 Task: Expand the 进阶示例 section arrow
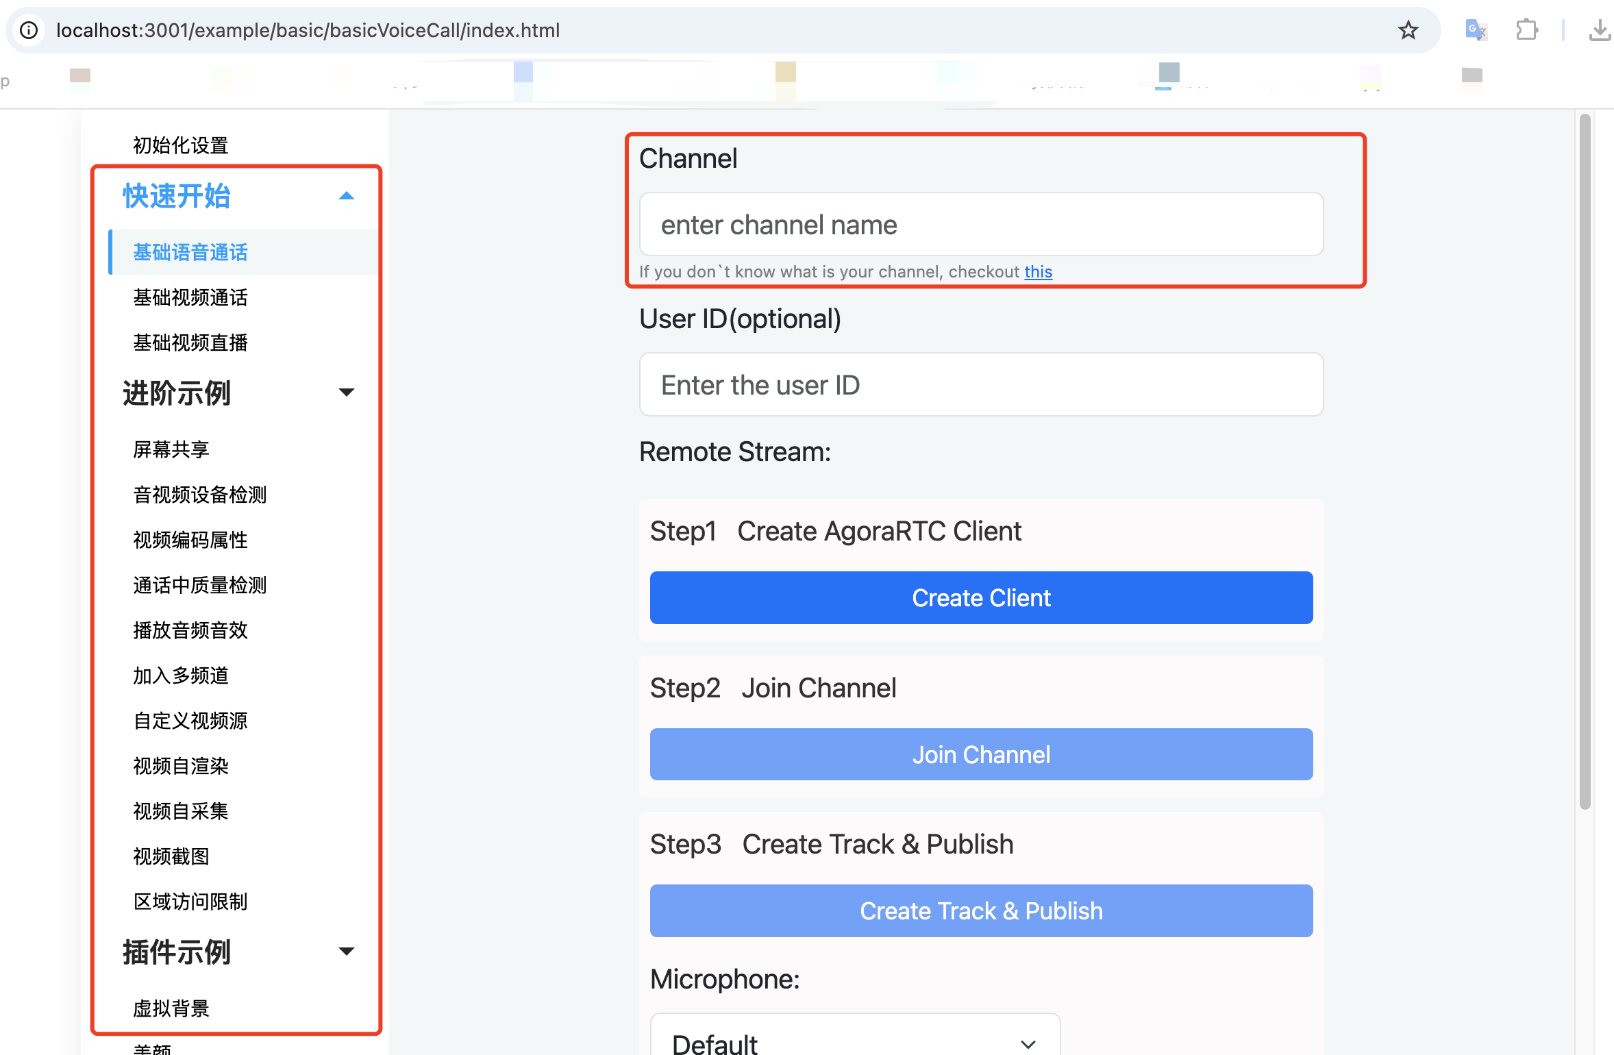347,393
